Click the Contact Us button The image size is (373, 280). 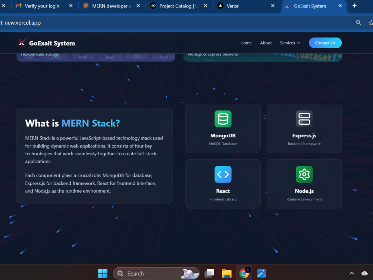325,43
